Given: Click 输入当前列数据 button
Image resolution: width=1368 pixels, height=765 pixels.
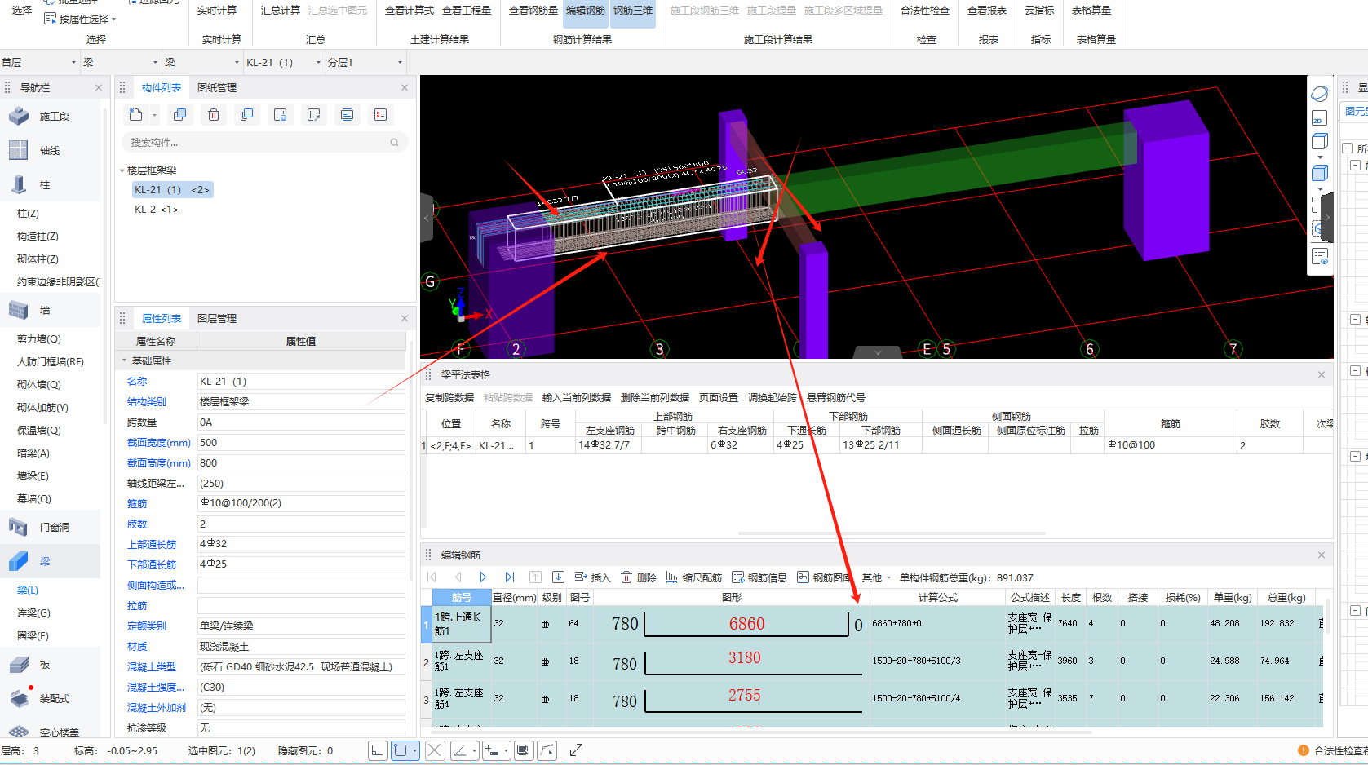Looking at the screenshot, I should click(x=577, y=398).
